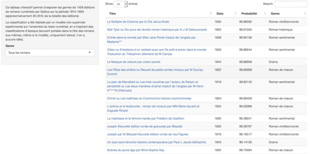The height and width of the screenshot is (154, 310).
Task: Open link Scènes du jeune âge
Action: 136,150
